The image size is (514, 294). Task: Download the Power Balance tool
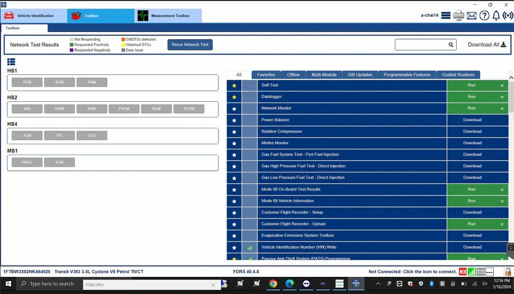click(x=477, y=120)
